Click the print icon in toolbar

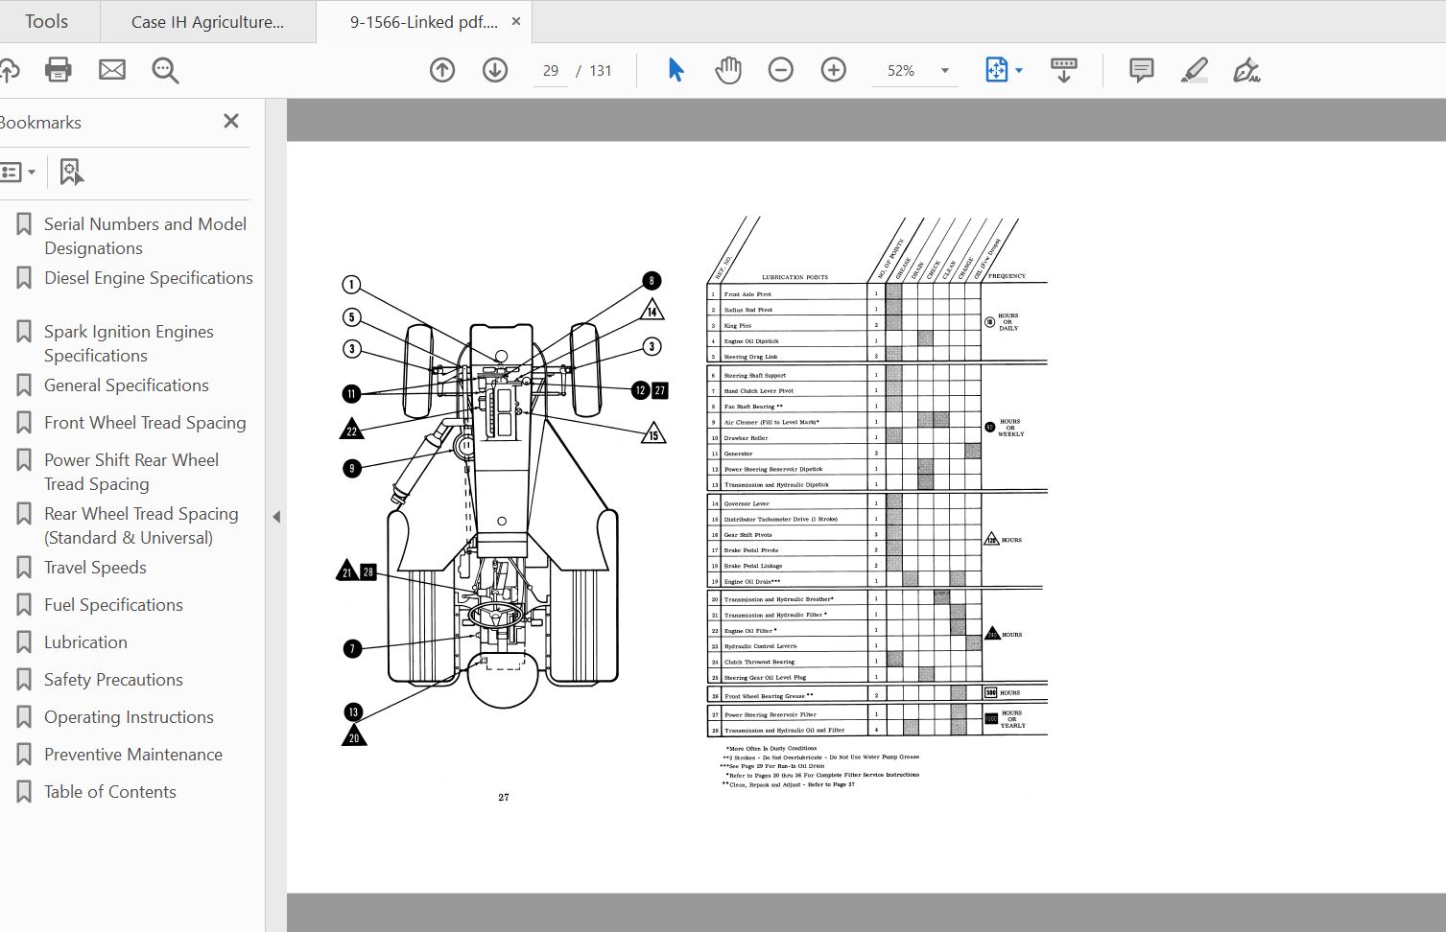[59, 70]
